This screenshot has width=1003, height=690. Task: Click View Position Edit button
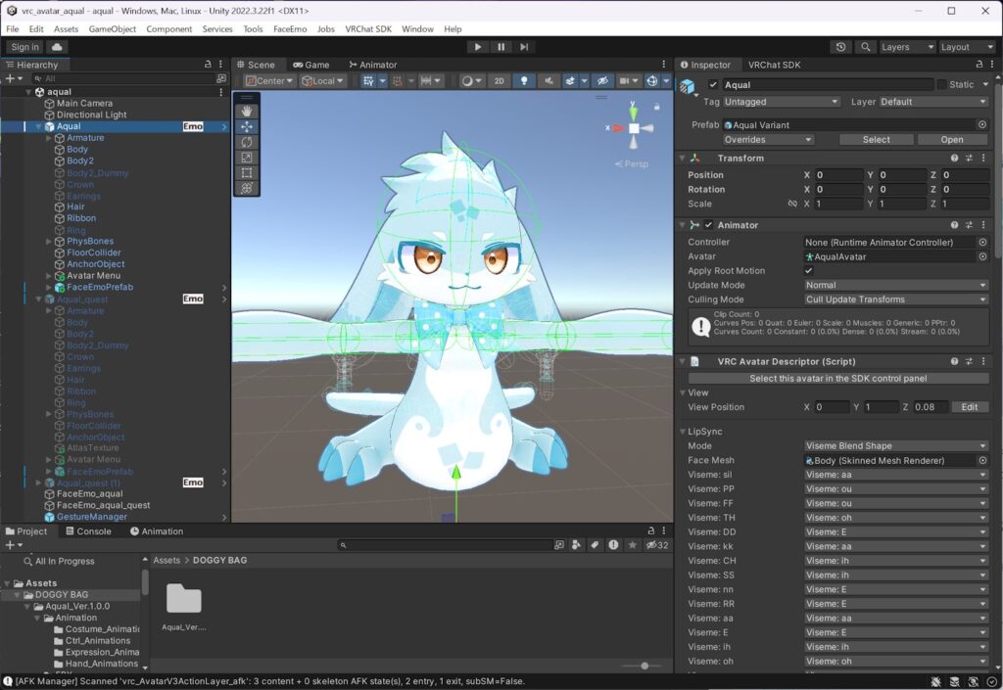[970, 407]
